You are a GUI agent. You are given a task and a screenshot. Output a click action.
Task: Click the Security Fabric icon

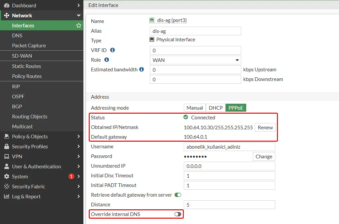point(7,186)
